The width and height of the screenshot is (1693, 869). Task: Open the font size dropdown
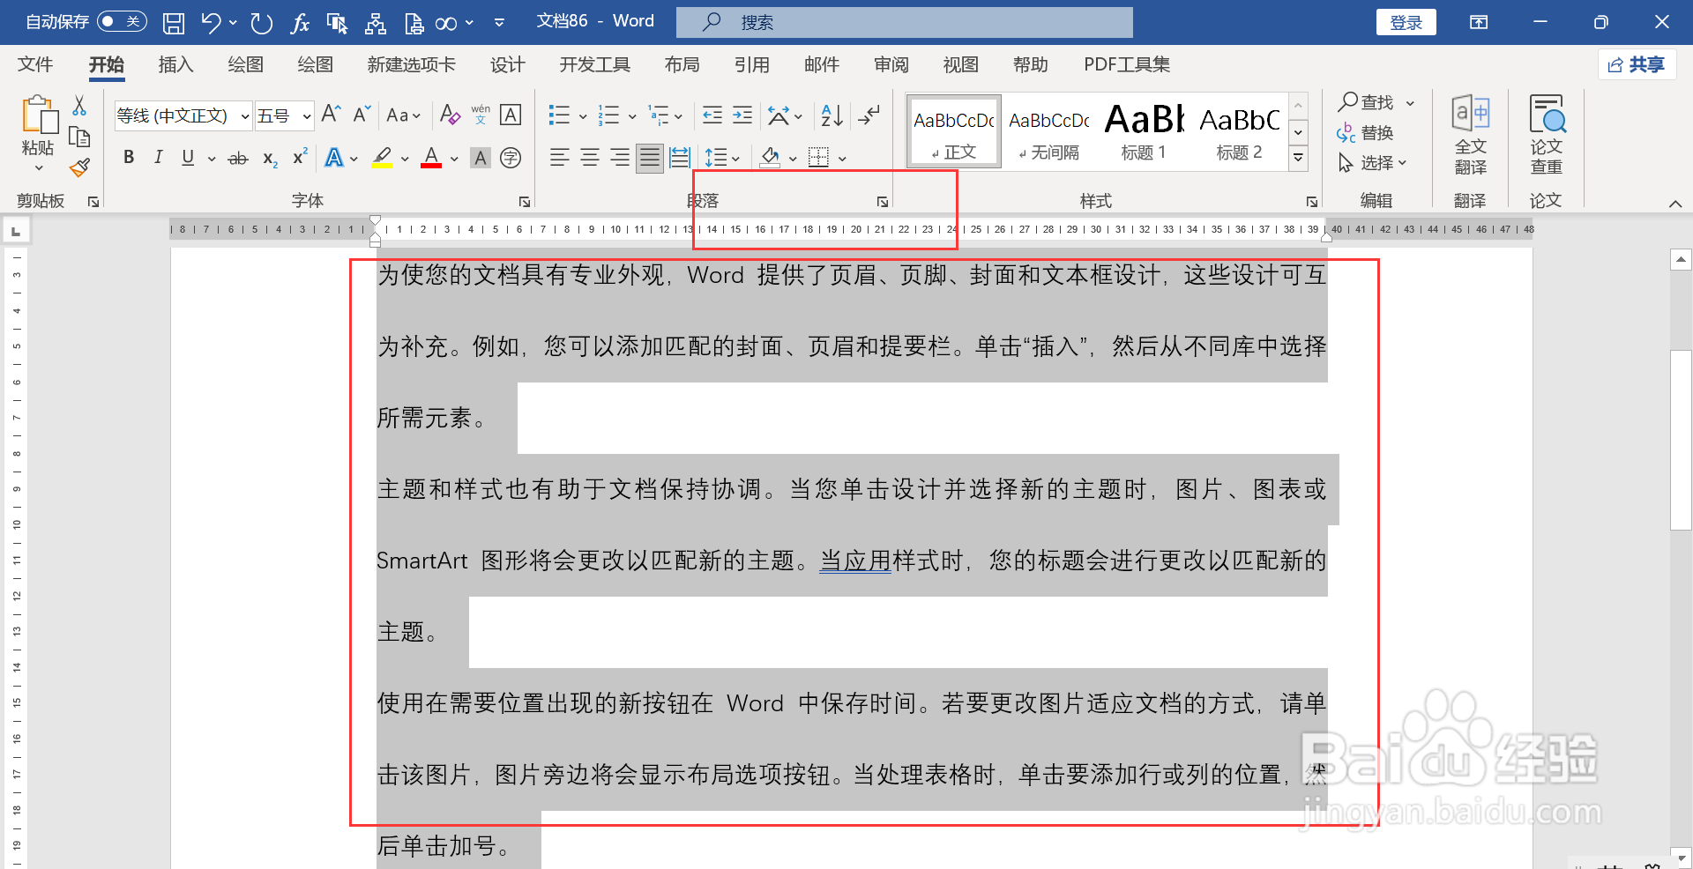[x=306, y=115]
